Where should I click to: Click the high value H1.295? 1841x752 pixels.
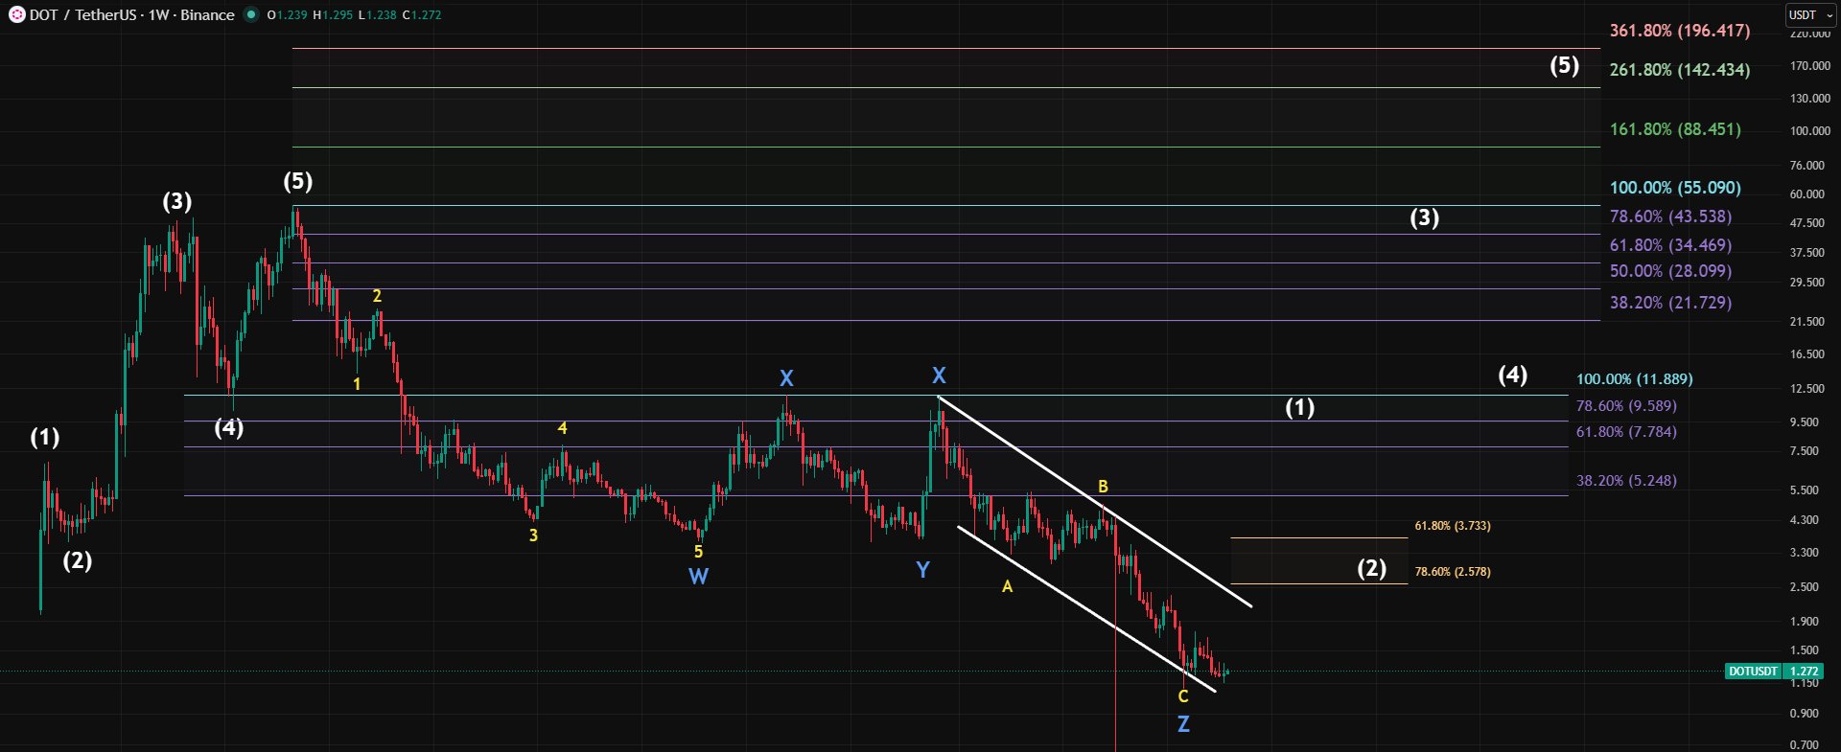click(x=333, y=15)
